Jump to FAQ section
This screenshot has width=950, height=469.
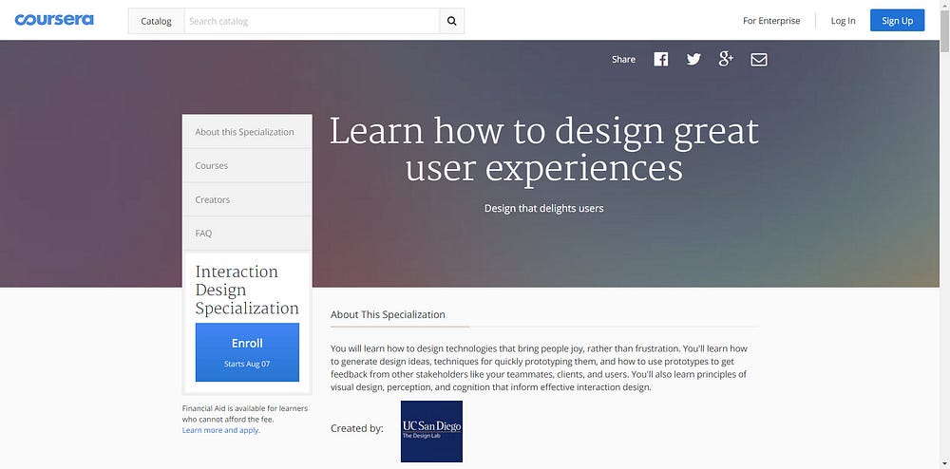[x=247, y=234]
